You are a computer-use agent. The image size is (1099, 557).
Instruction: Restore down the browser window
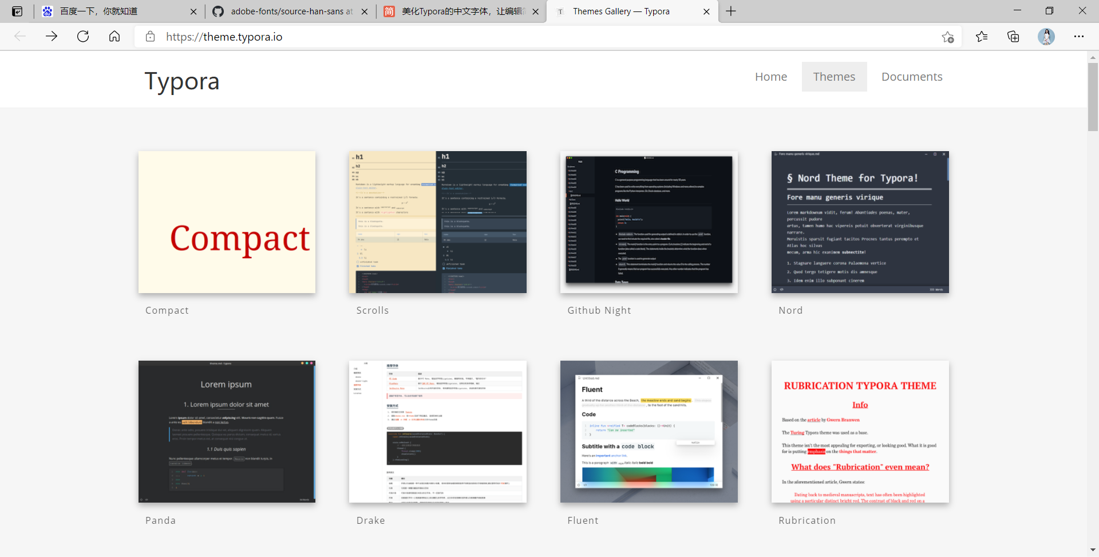pyautogui.click(x=1049, y=11)
